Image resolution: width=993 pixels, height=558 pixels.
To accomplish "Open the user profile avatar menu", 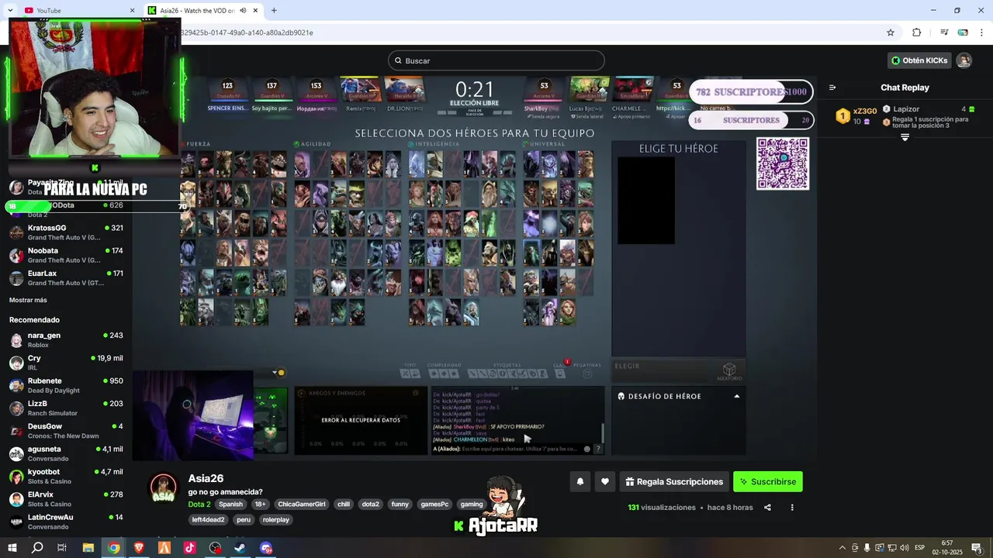I will [x=964, y=60].
